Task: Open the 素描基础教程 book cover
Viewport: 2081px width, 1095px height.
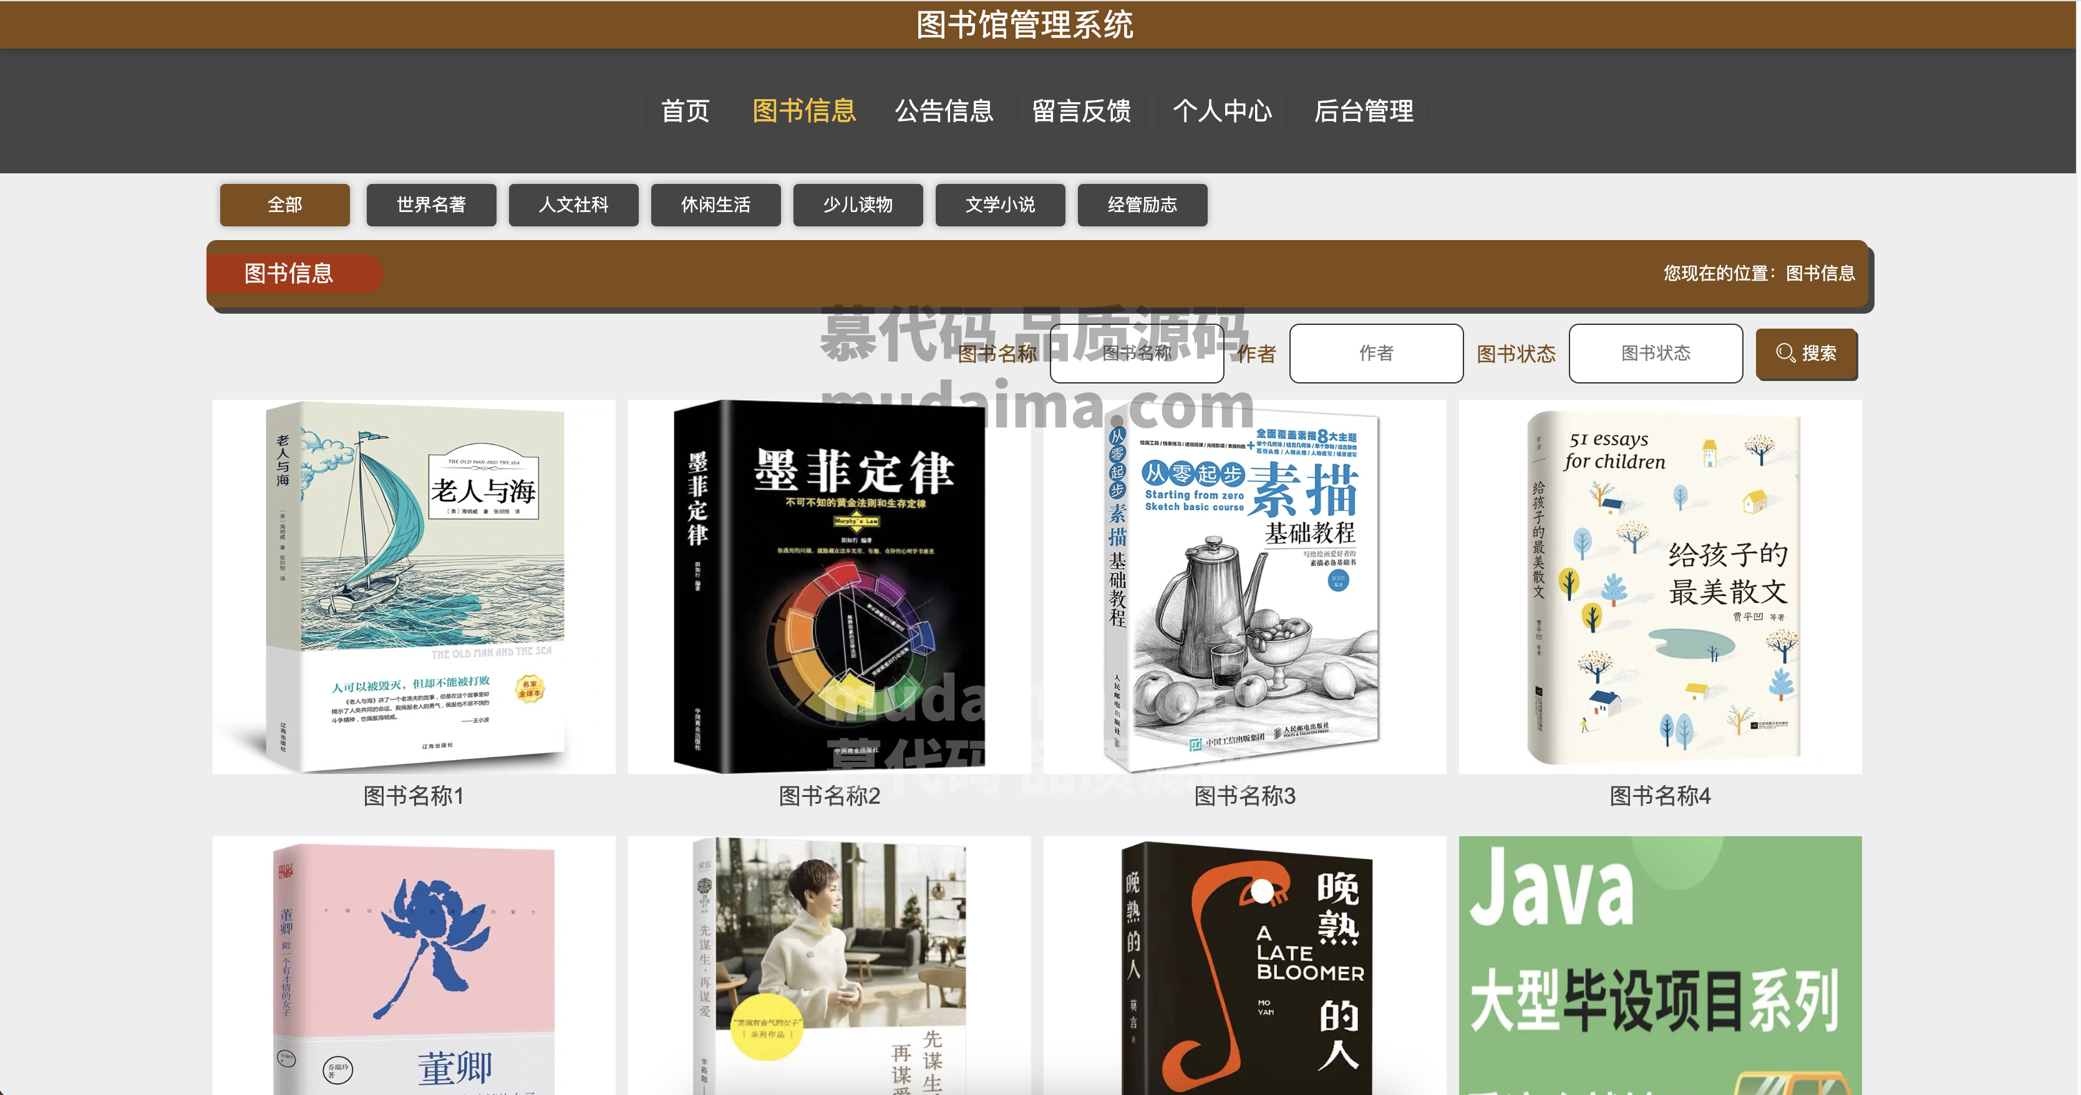Action: pyautogui.click(x=1245, y=586)
